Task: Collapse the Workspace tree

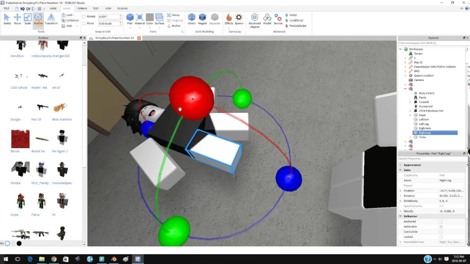Action: point(401,49)
